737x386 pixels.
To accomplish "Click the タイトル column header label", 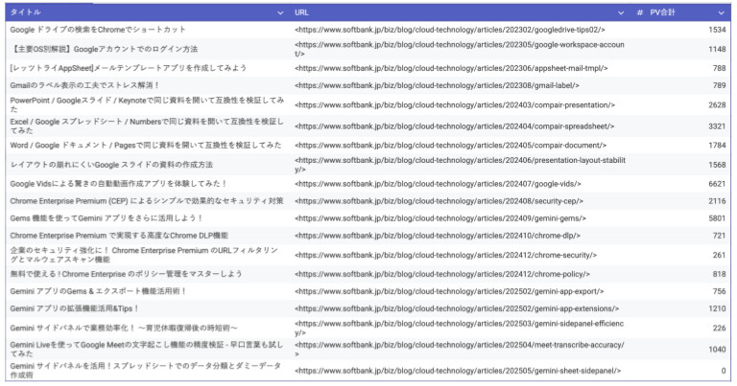I will click(25, 12).
